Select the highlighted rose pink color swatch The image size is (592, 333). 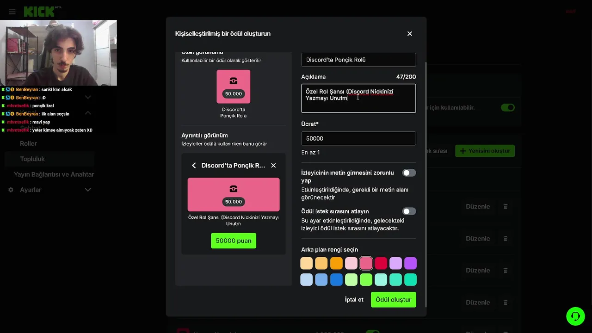[366, 263]
